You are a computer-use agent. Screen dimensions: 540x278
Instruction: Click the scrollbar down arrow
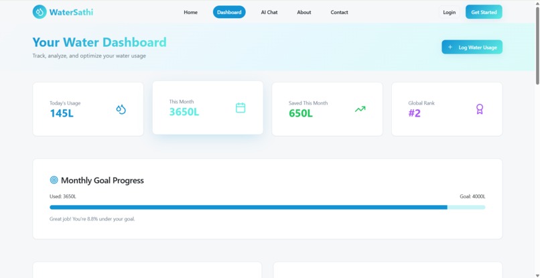click(x=537, y=275)
